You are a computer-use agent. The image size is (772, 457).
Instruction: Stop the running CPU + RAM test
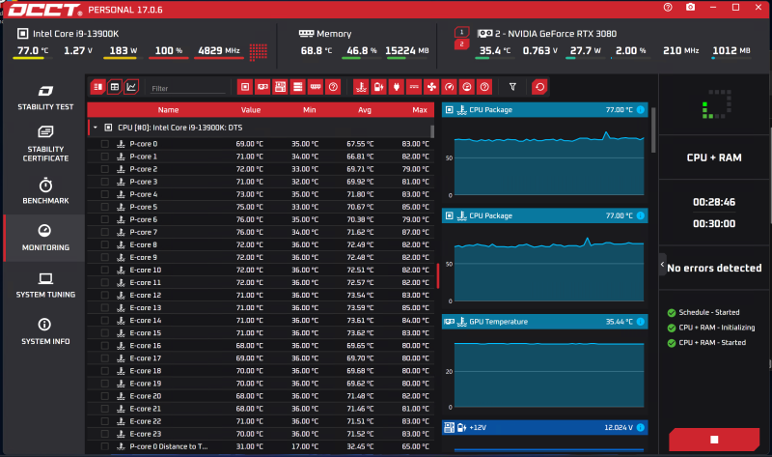pos(714,440)
